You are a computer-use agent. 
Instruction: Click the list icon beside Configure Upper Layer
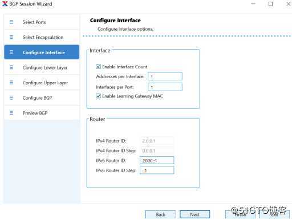point(11,83)
